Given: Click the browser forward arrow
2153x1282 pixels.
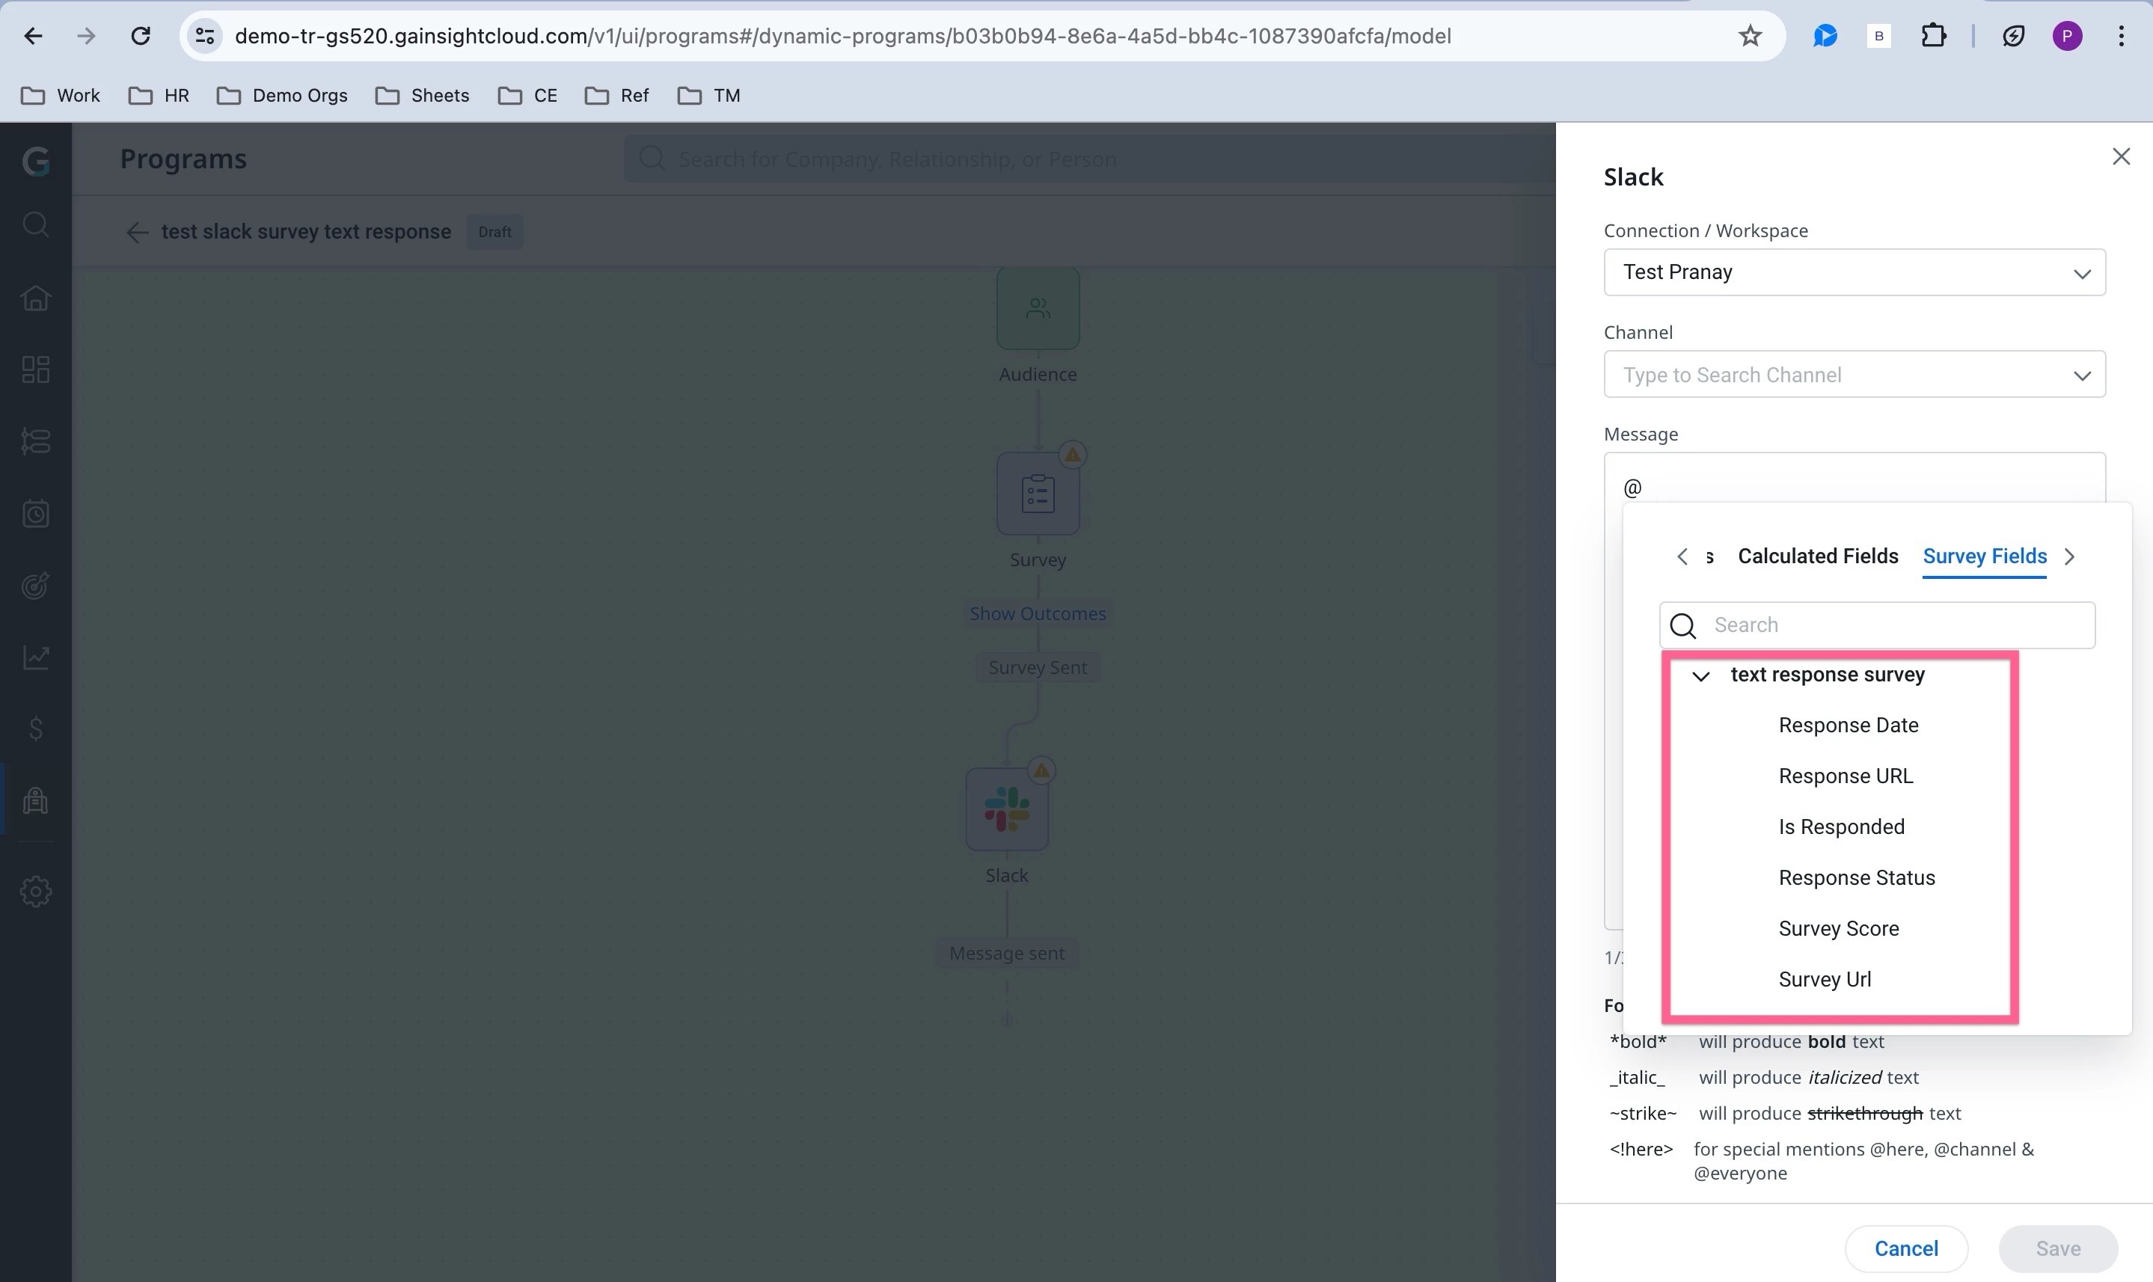Looking at the screenshot, I should click(x=85, y=35).
